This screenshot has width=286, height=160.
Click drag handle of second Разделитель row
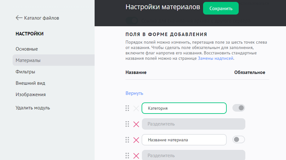(x=127, y=156)
